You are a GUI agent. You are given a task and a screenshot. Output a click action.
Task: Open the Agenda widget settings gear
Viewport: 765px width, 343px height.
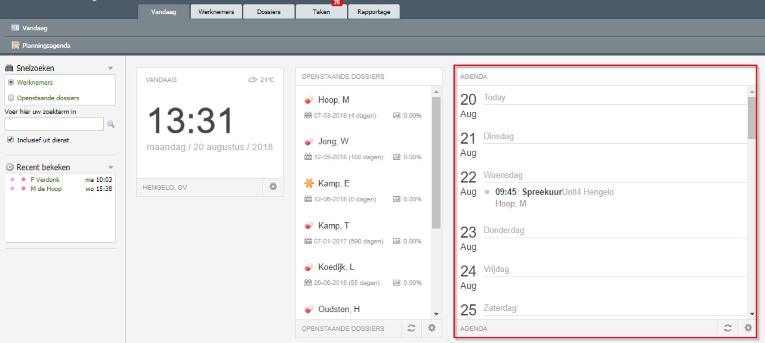tap(748, 328)
